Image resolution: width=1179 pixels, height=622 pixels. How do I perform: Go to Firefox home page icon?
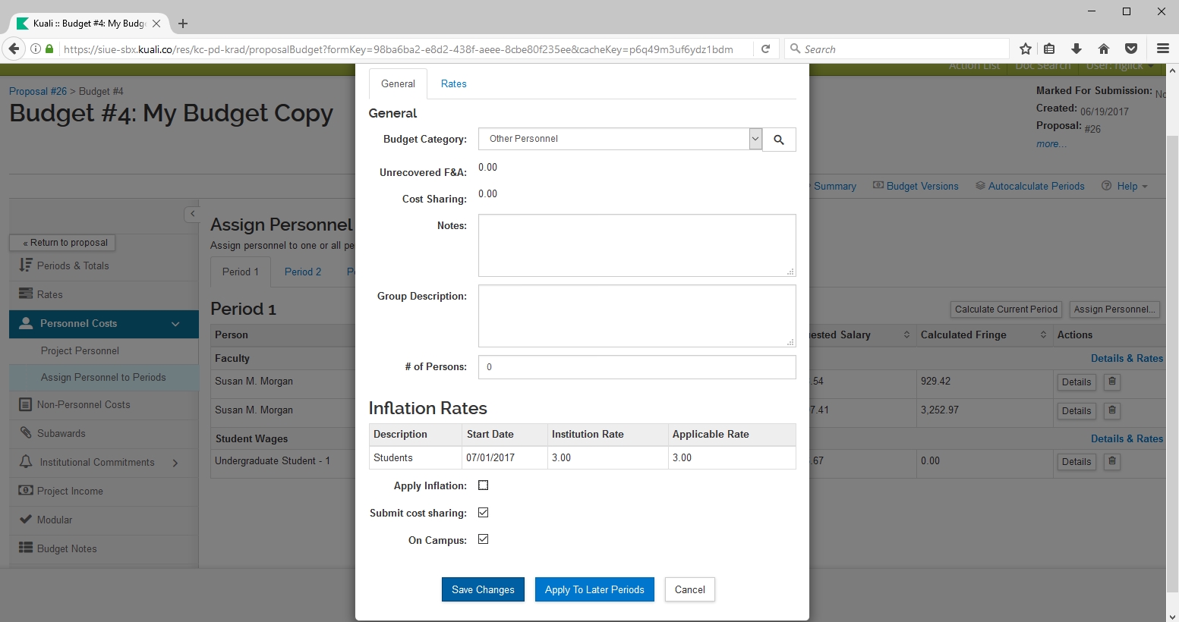[x=1104, y=49]
